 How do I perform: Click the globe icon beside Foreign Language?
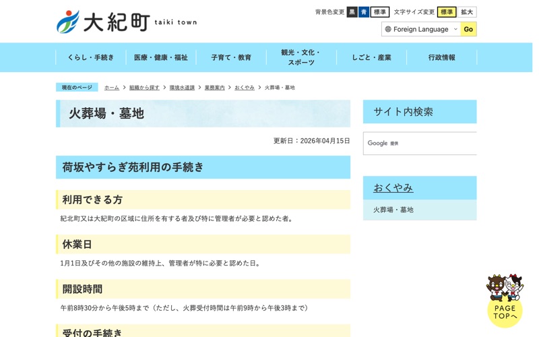click(x=388, y=29)
